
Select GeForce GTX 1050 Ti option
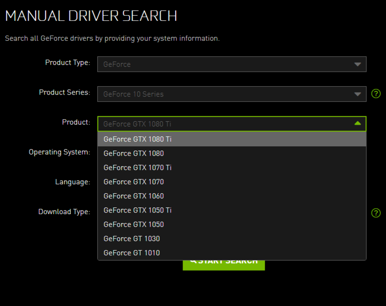coord(138,210)
